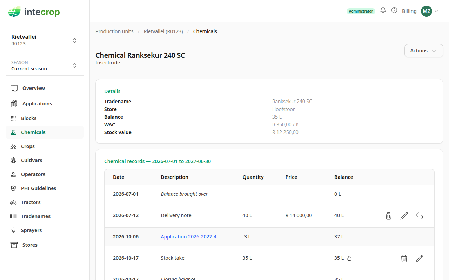The width and height of the screenshot is (449, 280).
Task: Open the help question mark icon
Action: pos(394,10)
